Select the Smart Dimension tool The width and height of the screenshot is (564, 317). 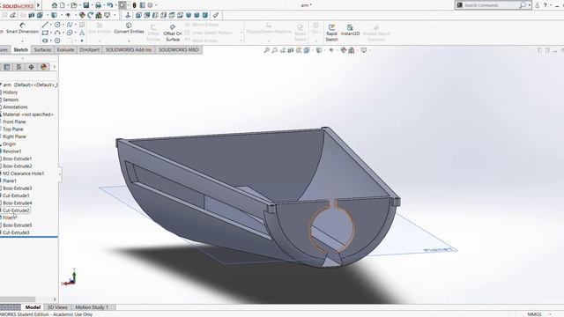(x=22, y=28)
